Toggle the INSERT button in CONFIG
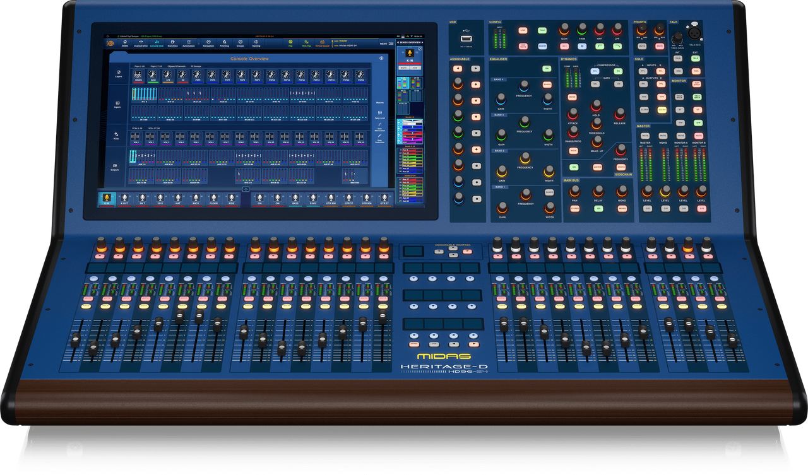The image size is (808, 475). coord(542,46)
